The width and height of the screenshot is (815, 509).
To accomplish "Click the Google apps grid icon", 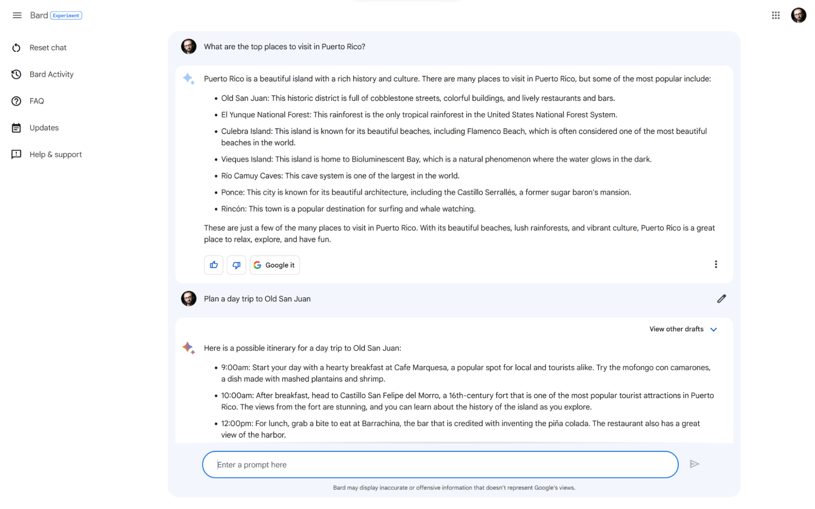I will (x=776, y=15).
